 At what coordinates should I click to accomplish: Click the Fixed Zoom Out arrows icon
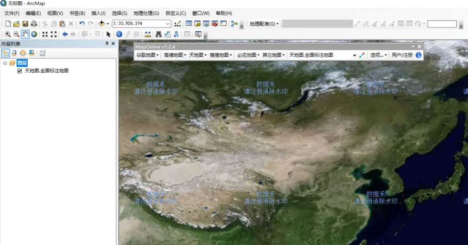point(53,34)
